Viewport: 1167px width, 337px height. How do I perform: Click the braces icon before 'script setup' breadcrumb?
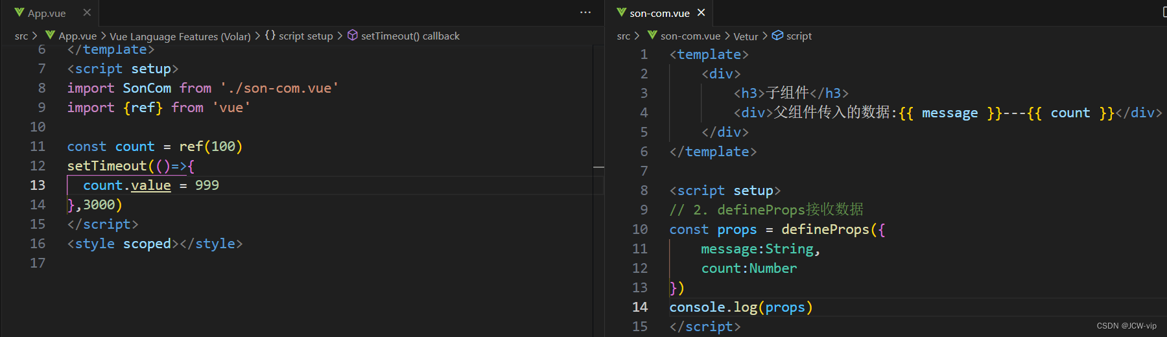tap(270, 36)
